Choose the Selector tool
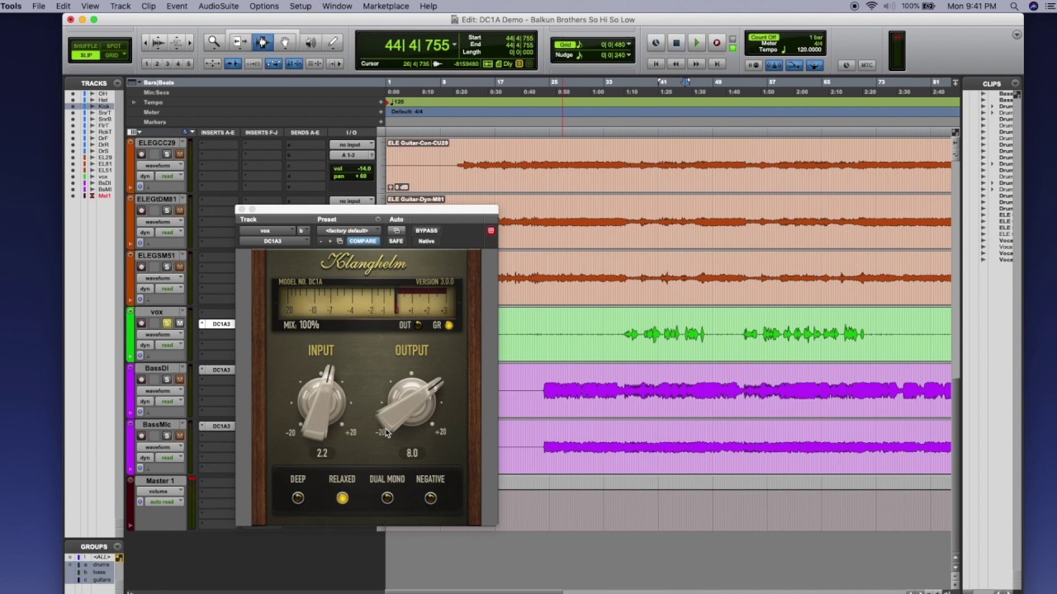 (x=263, y=42)
